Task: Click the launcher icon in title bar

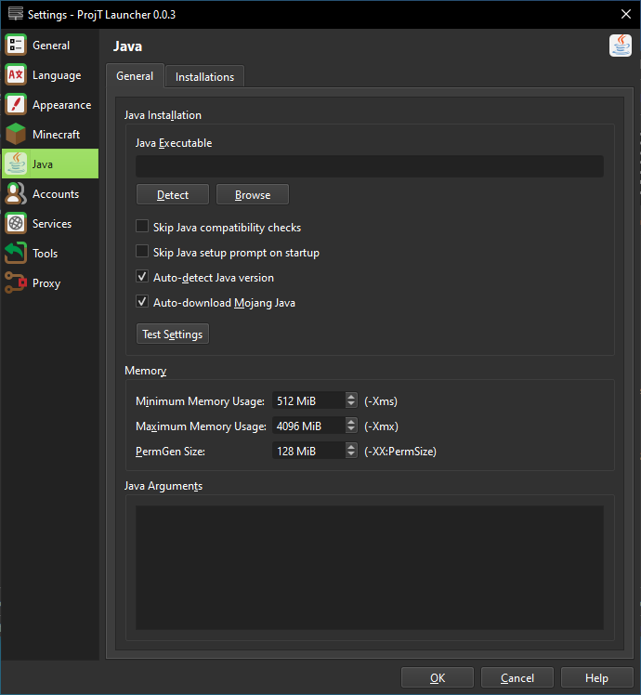Action: point(16,14)
